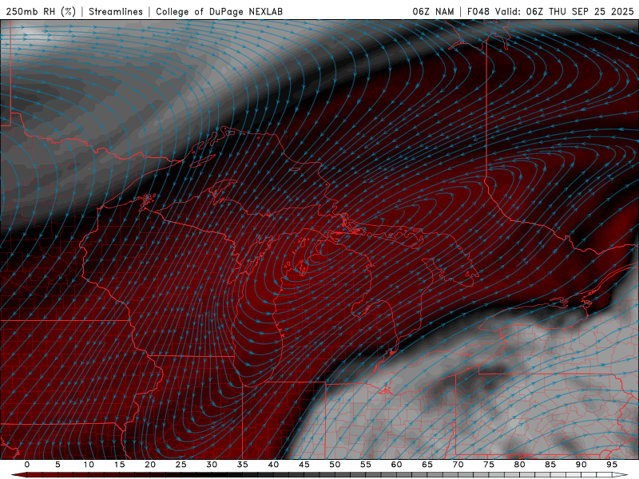Select the "15" value on the color scale
The image size is (639, 479).
click(119, 465)
